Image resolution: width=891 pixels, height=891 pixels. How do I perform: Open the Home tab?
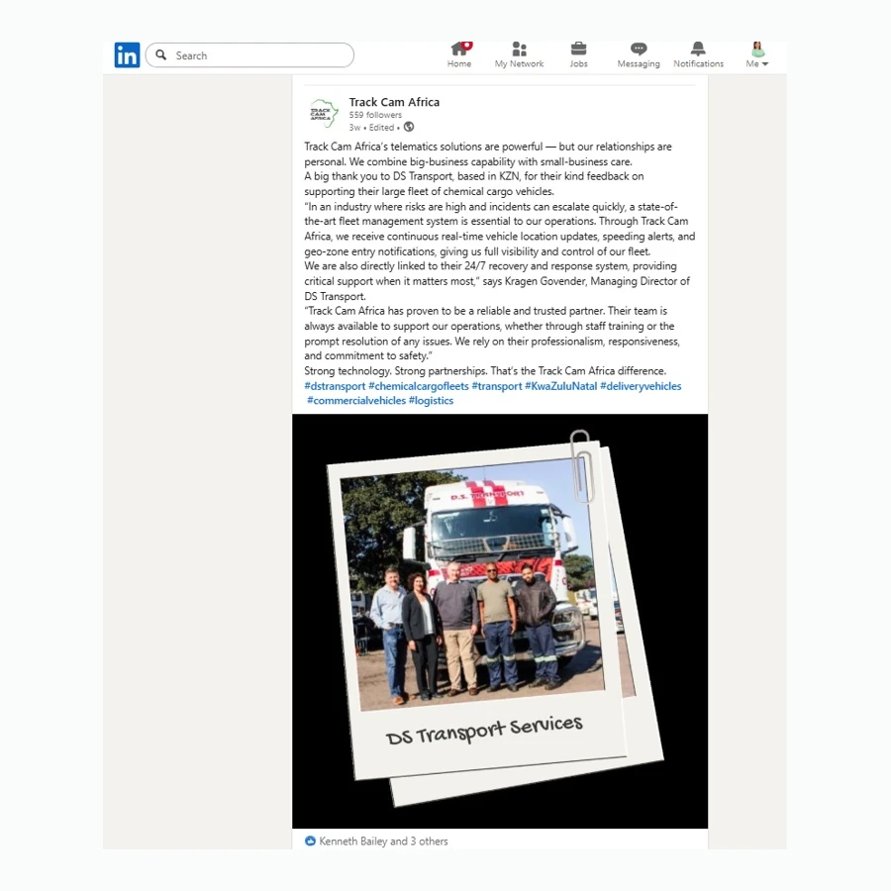click(459, 54)
